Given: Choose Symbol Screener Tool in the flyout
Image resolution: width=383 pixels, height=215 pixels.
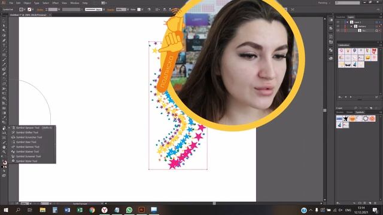Looking at the screenshot, I should tap(32, 156).
